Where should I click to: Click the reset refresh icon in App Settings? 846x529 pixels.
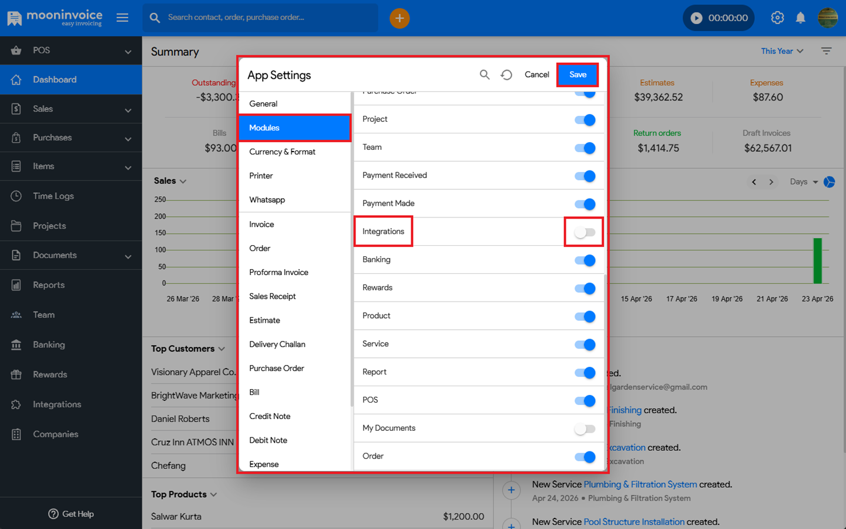click(506, 75)
